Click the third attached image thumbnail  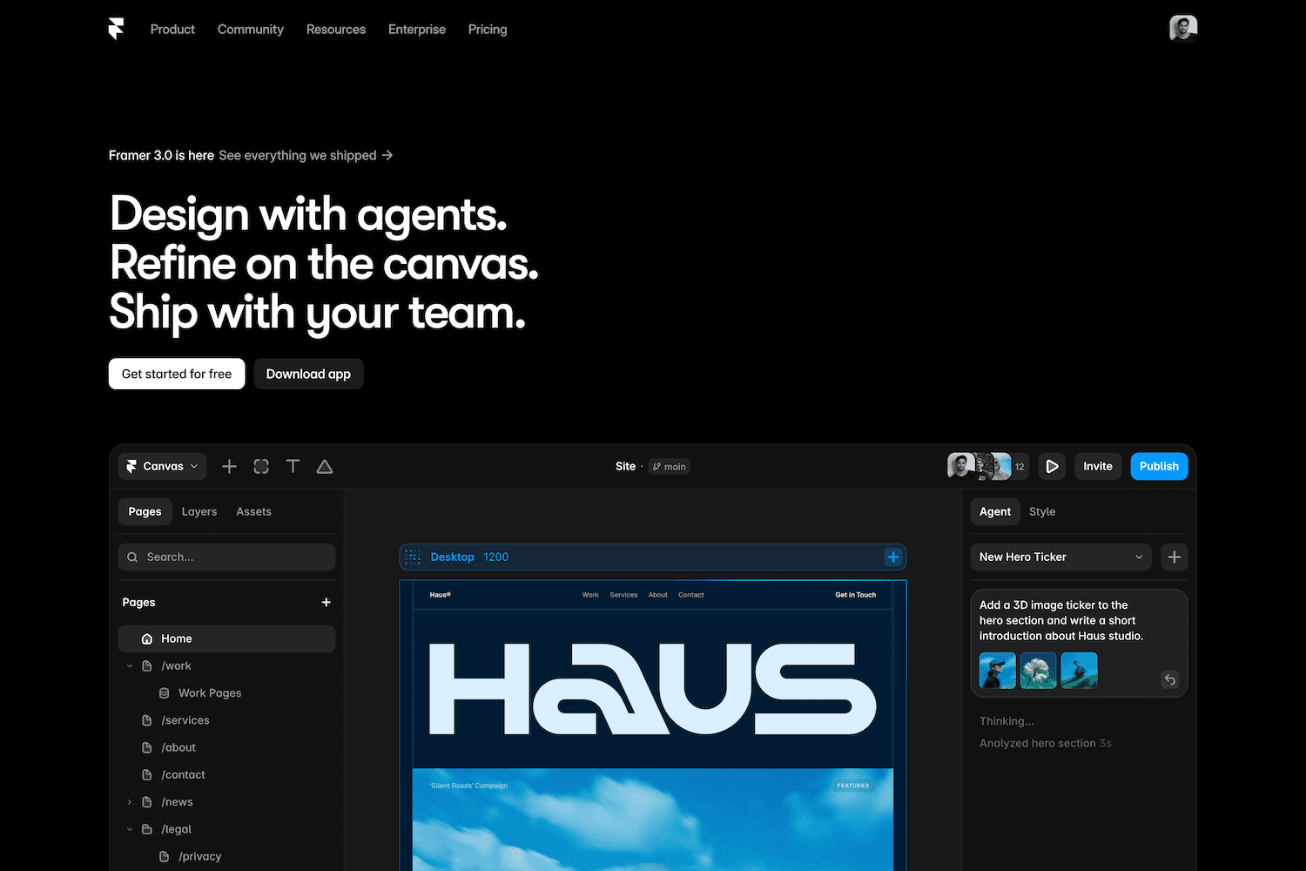click(x=1080, y=671)
